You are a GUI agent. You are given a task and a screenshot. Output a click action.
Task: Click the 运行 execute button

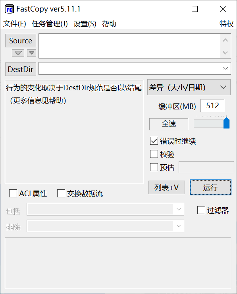pos(210,187)
